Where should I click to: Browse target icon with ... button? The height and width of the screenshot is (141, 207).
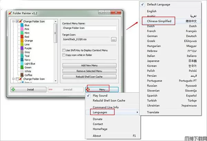[114, 39]
